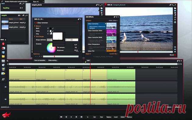Reset the Black balance value

coord(48,28)
